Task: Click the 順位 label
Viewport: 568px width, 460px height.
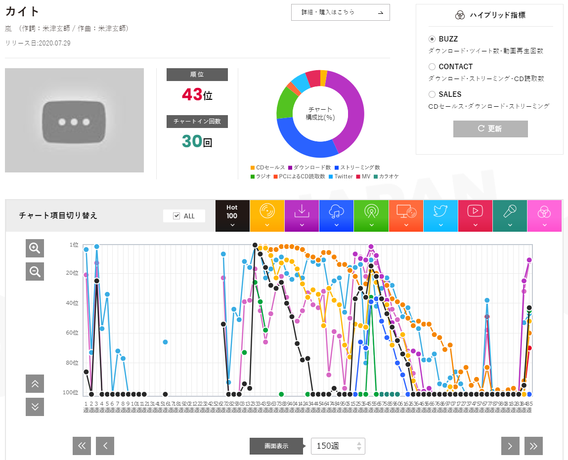Action: [197, 75]
